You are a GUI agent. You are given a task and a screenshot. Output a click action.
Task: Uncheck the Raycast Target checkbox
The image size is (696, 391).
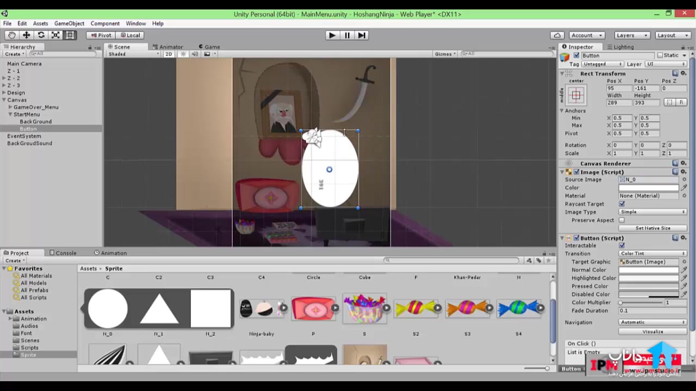(622, 204)
